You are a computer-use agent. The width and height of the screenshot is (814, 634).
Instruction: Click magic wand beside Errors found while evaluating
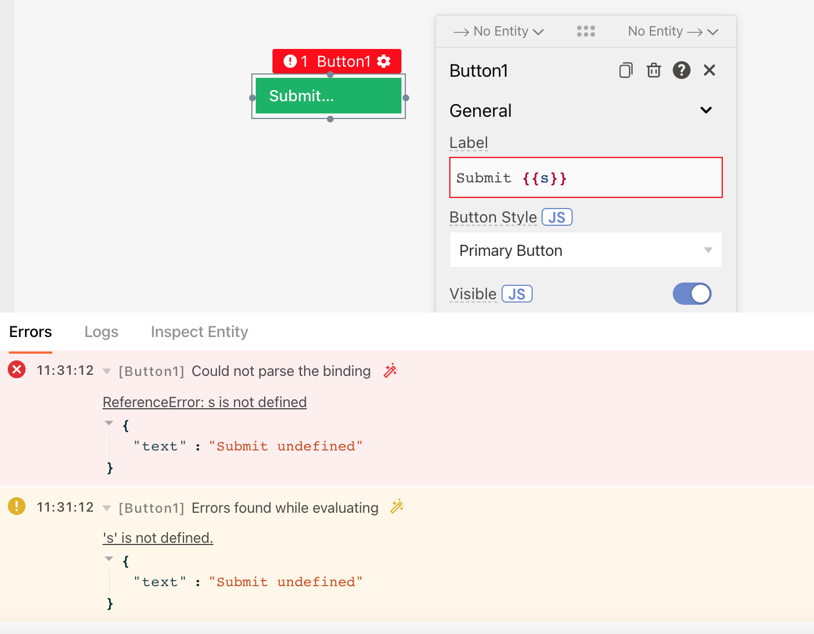point(397,507)
